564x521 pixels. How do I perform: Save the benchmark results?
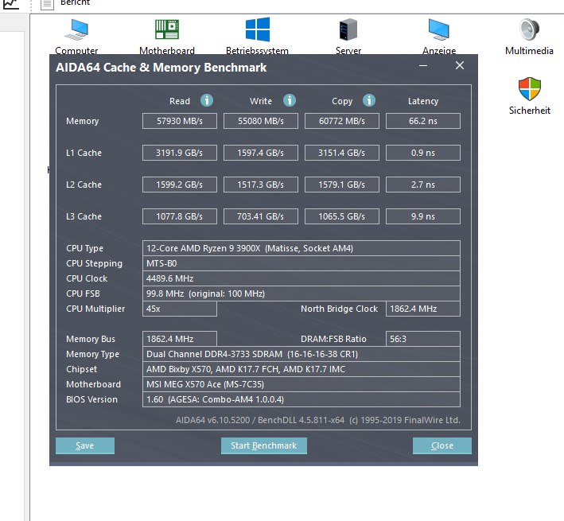[85, 446]
